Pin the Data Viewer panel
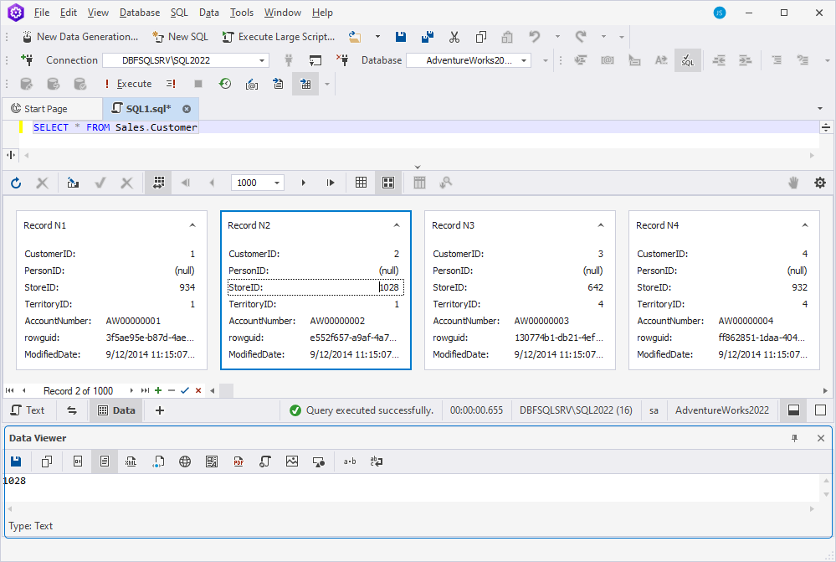Screen dimensions: 836x562 tap(794, 438)
